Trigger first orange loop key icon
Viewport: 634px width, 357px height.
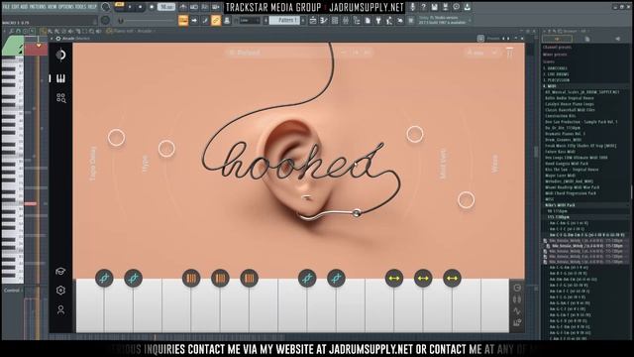click(x=191, y=278)
